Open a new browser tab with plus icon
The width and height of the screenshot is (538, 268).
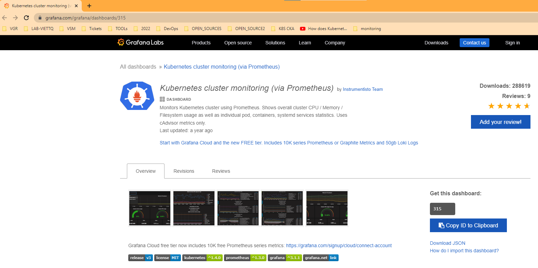pos(89,6)
